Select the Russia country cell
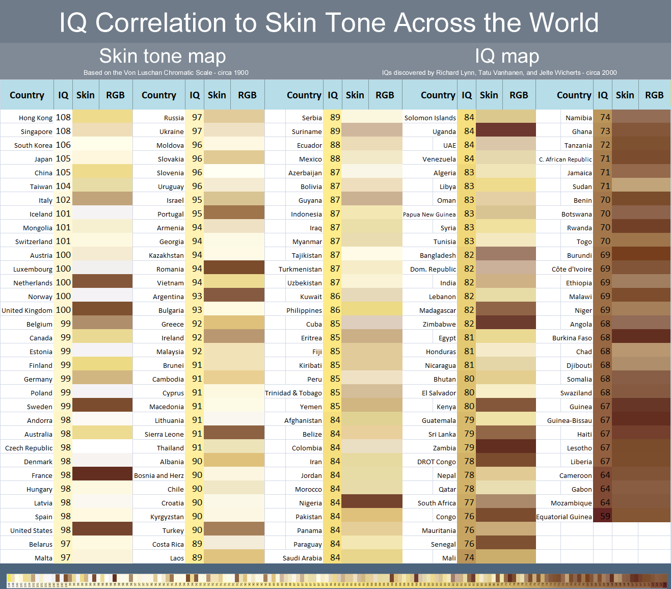Image resolution: width=671 pixels, height=589 pixels. click(159, 118)
